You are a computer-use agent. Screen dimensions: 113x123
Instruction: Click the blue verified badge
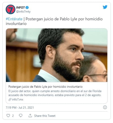click(27, 7)
